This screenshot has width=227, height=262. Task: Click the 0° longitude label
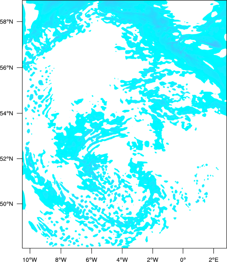183,259
